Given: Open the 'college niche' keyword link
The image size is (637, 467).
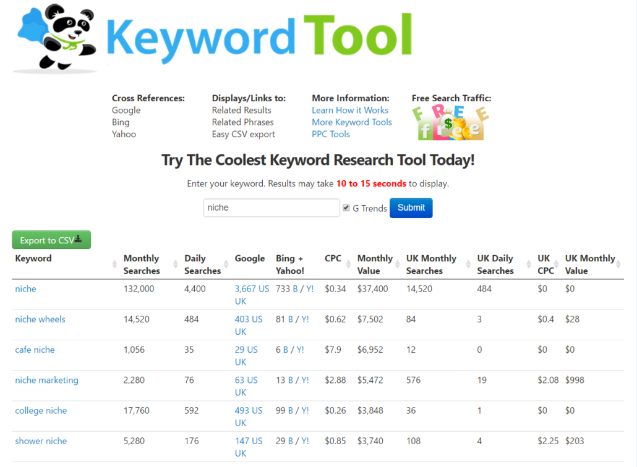Looking at the screenshot, I should point(41,411).
